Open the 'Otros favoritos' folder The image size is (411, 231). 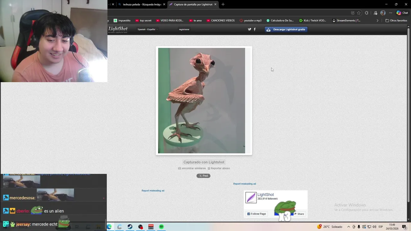pyautogui.click(x=396, y=21)
